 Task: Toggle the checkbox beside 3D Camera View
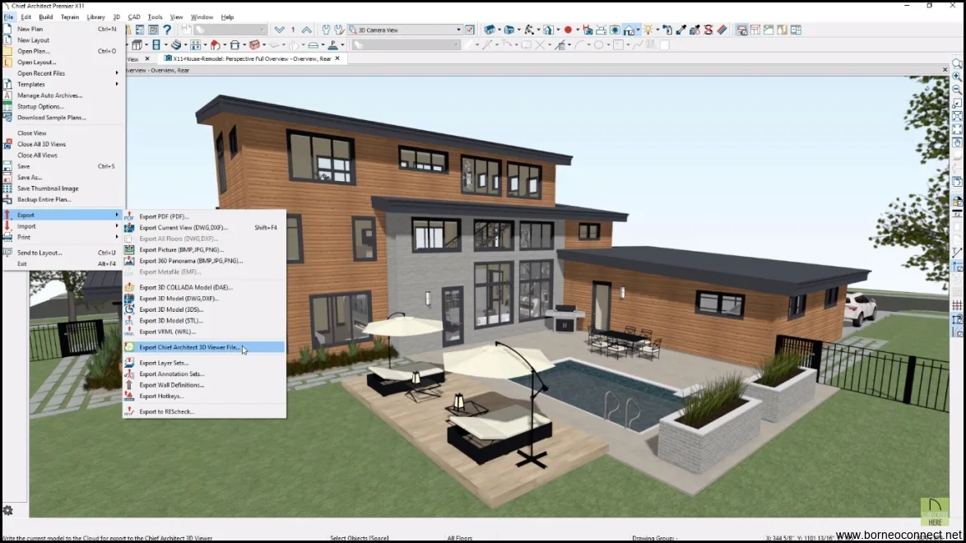470,30
